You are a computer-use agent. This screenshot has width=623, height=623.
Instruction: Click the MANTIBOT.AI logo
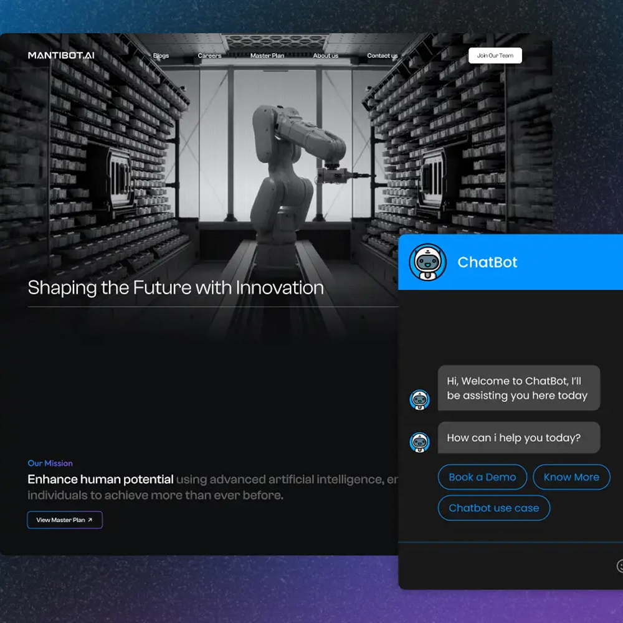coord(61,55)
